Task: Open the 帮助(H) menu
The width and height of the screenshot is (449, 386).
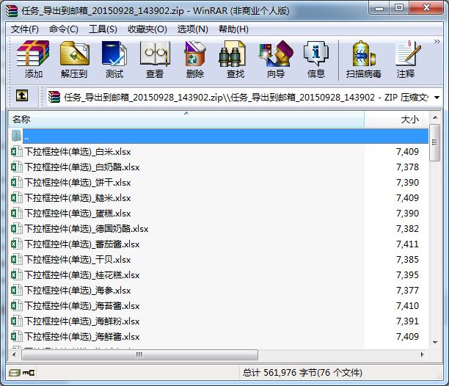Action: [x=233, y=29]
